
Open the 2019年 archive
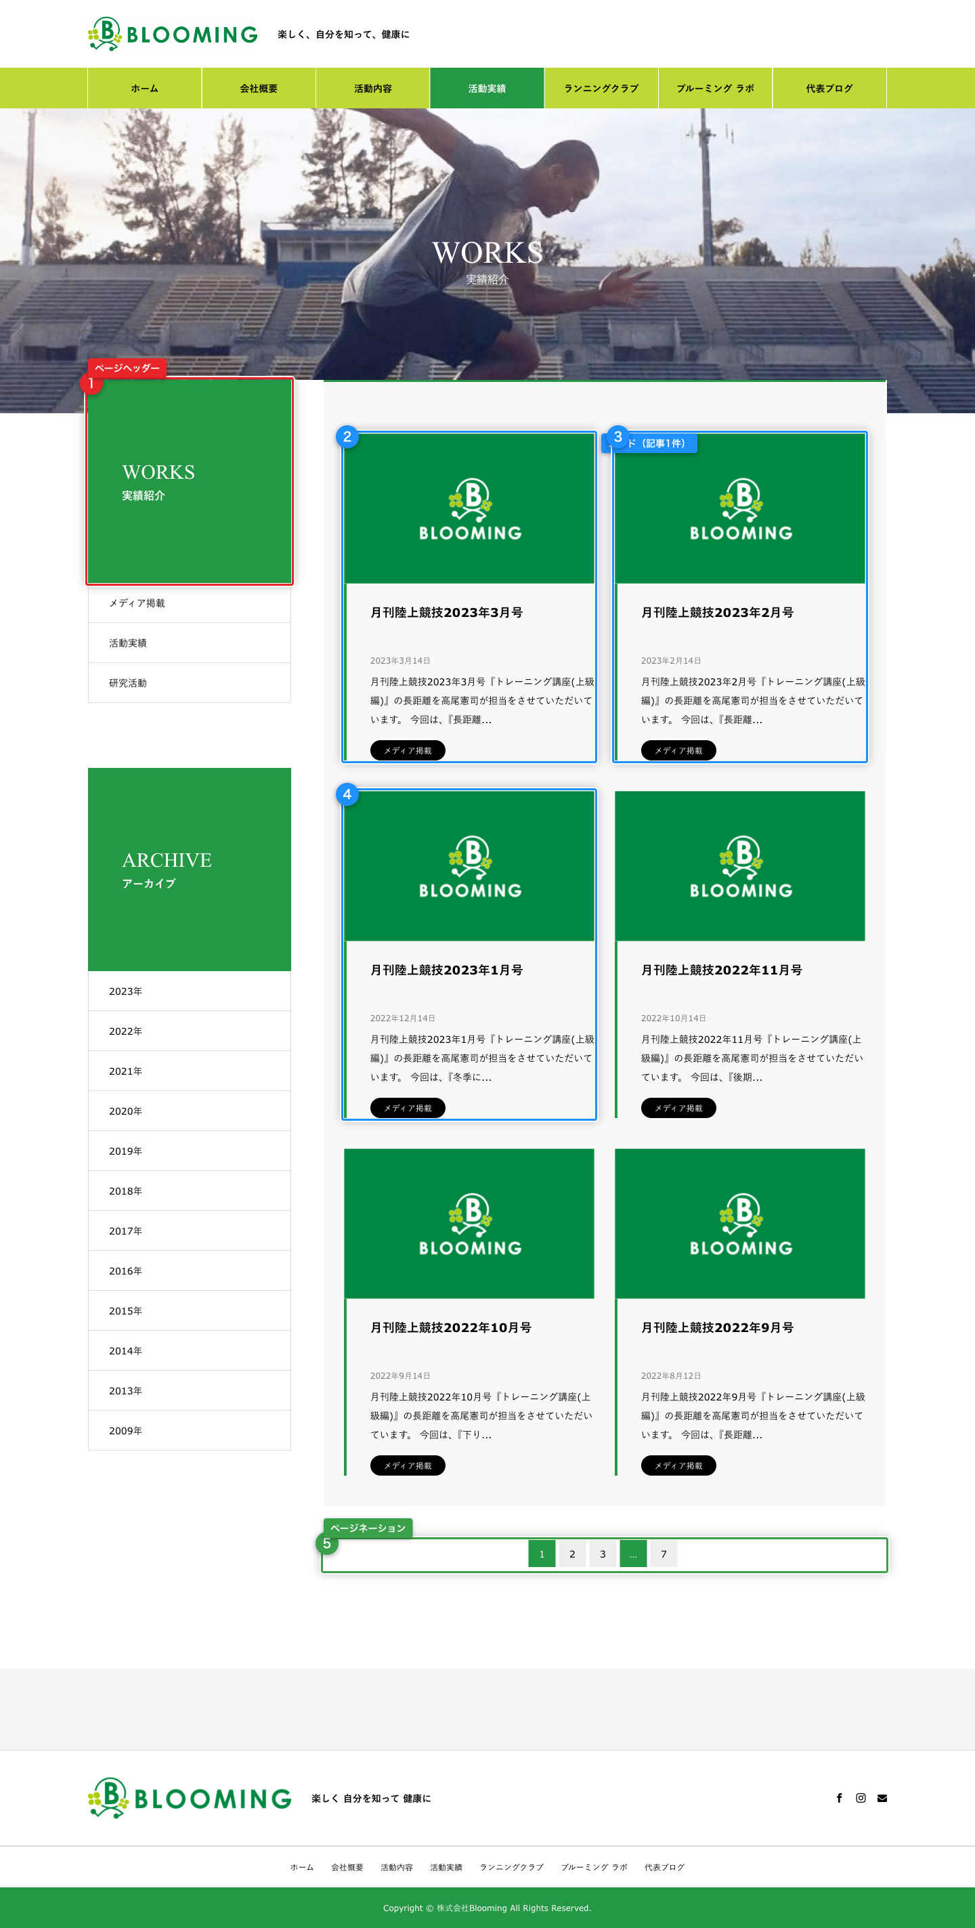tap(190, 1151)
